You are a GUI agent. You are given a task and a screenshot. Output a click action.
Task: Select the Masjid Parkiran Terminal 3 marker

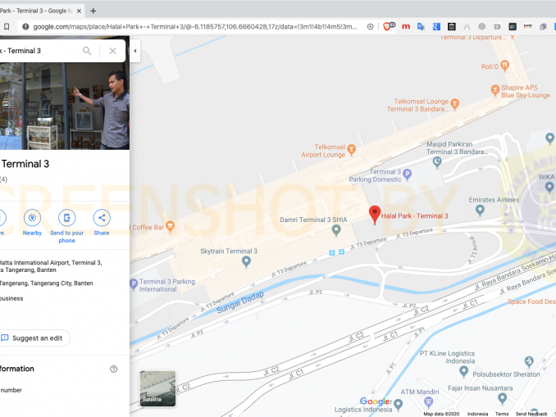(437, 162)
